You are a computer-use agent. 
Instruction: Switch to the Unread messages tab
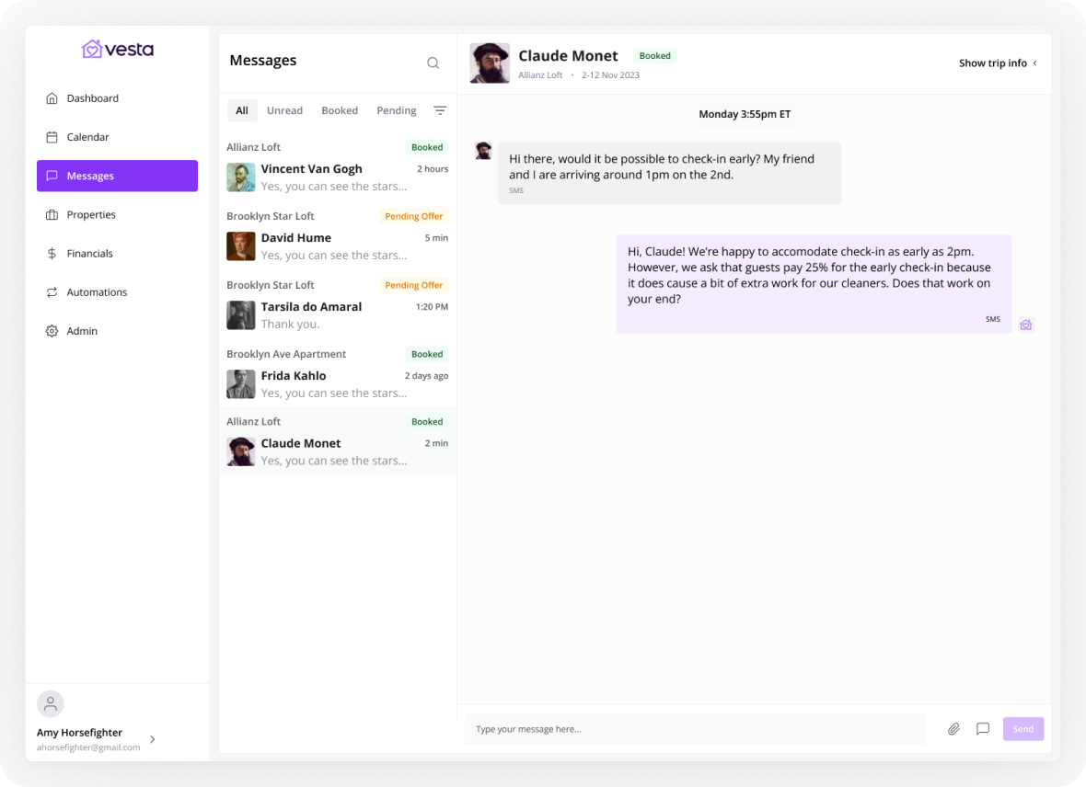(284, 110)
